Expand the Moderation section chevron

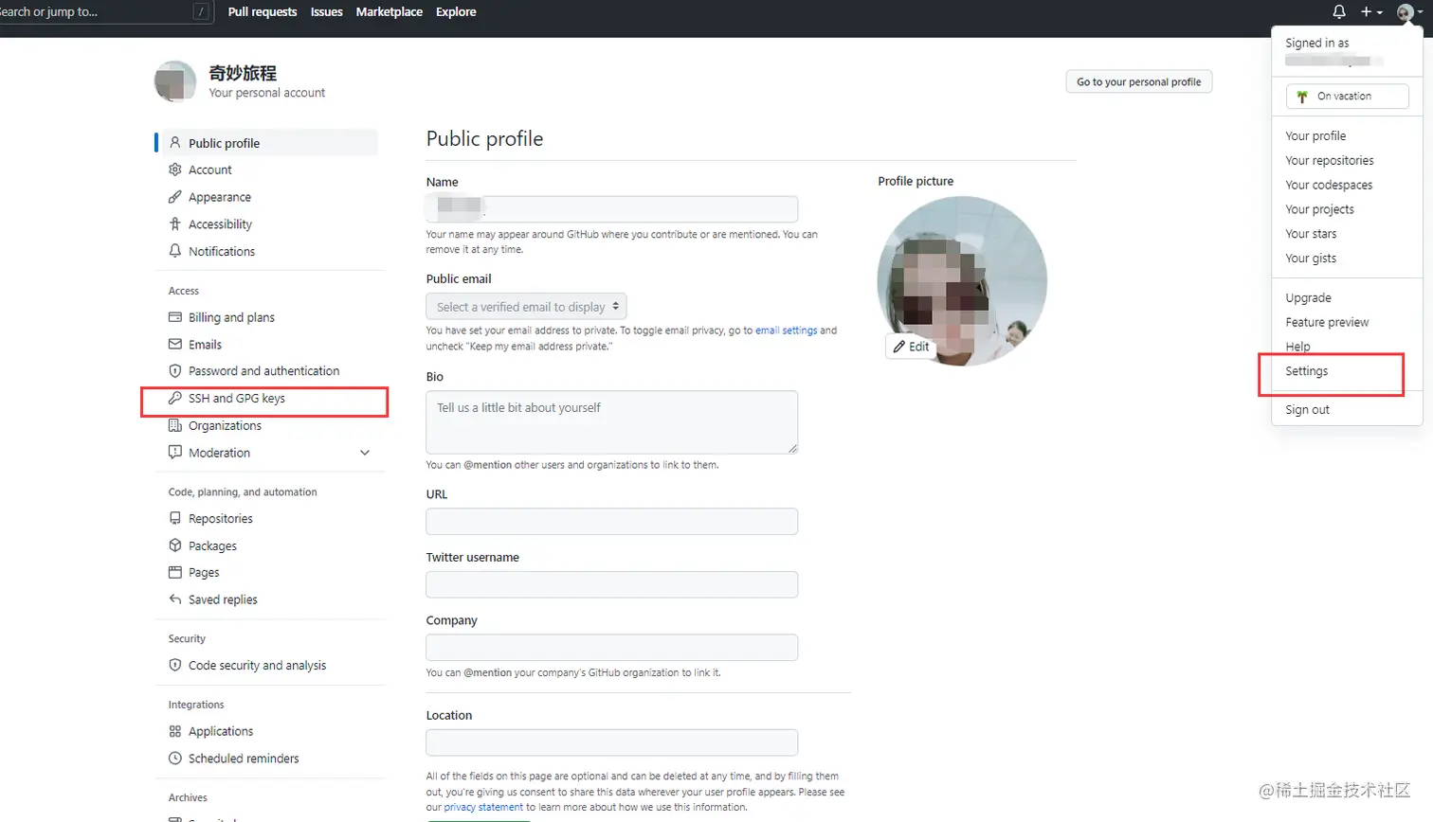[365, 453]
